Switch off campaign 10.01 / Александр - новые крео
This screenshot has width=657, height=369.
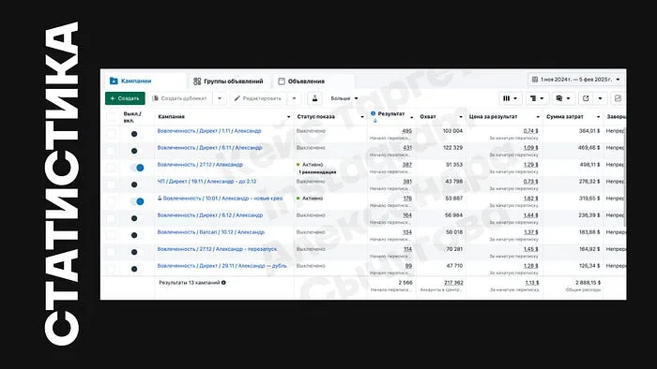tap(137, 201)
